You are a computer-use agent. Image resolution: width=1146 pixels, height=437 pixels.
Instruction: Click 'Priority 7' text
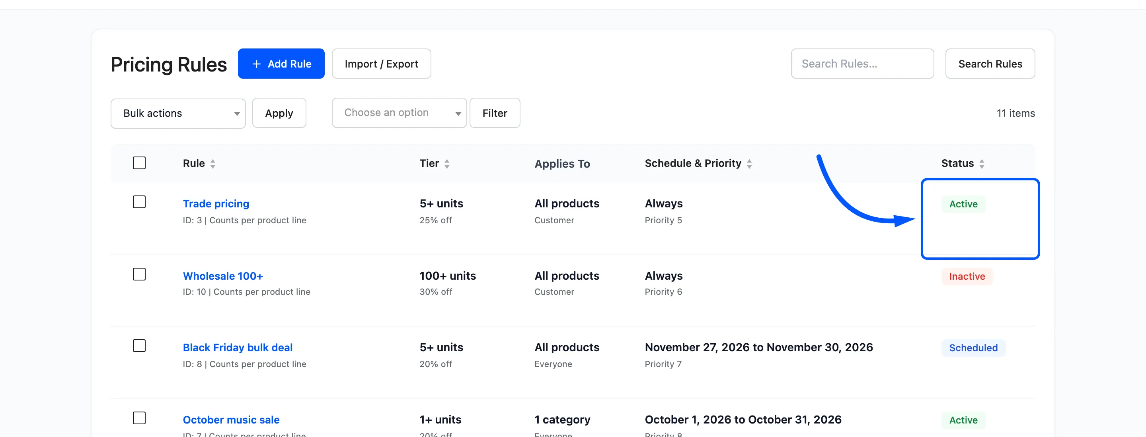(663, 364)
